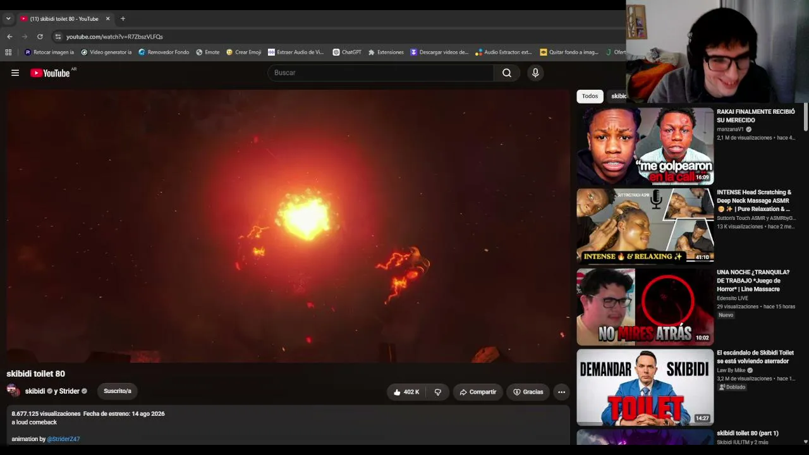Click the 'a loud comeback' description text
809x455 pixels.
point(34,422)
